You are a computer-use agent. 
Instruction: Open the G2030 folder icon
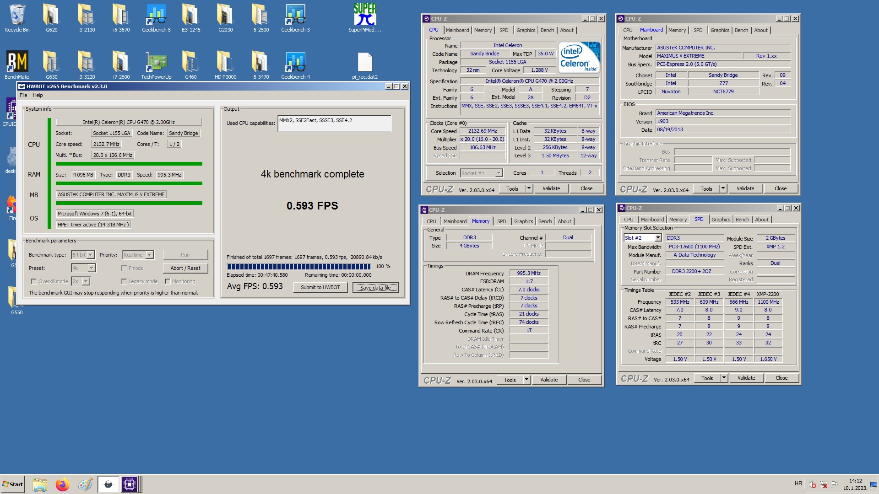click(225, 18)
